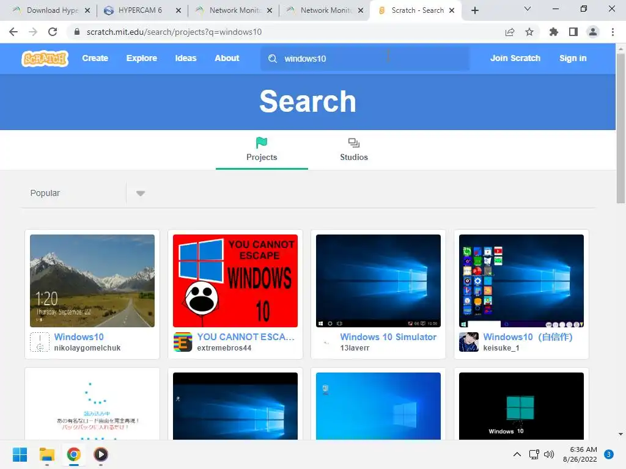Click the Join Scratch link
Image resolution: width=626 pixels, height=469 pixels.
[x=515, y=58]
